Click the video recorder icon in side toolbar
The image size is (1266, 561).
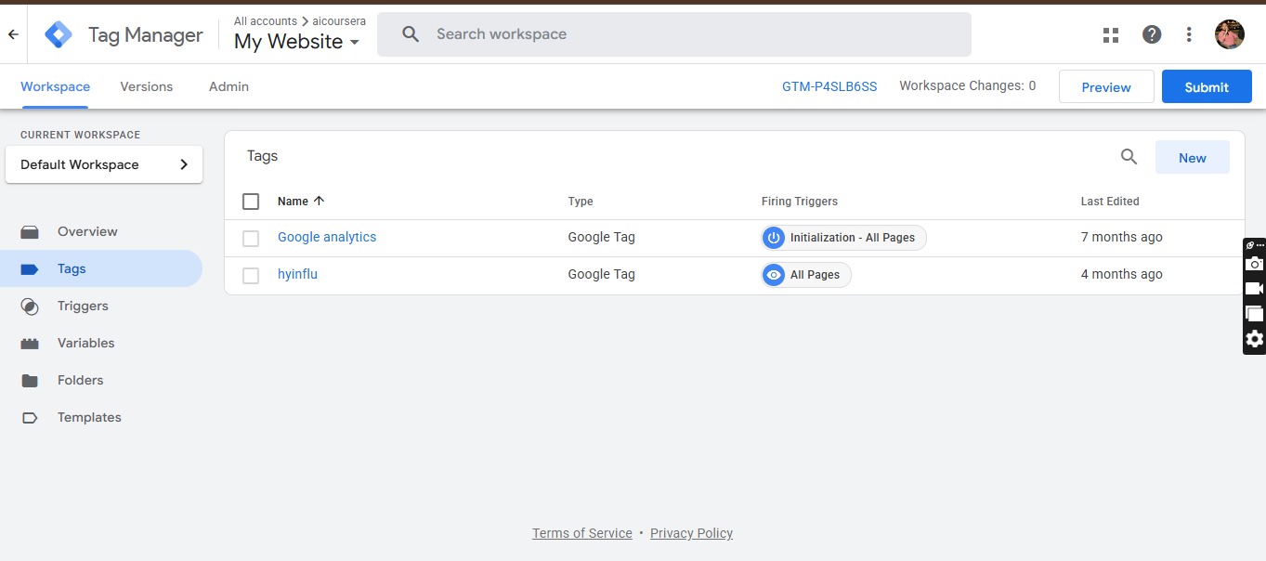1254,289
